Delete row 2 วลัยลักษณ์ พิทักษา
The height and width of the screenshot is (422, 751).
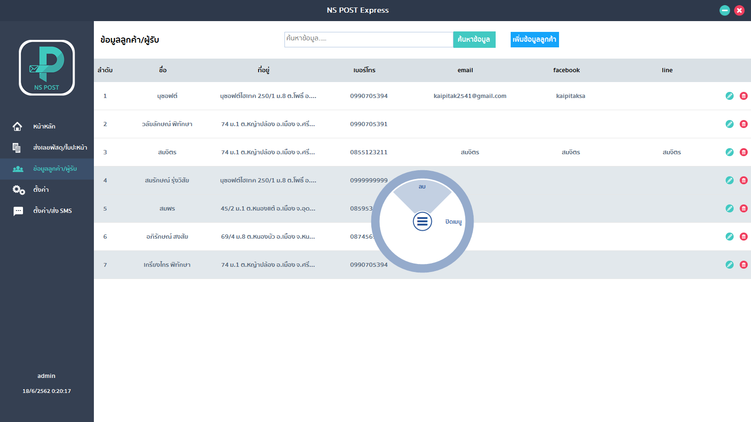pyautogui.click(x=743, y=124)
